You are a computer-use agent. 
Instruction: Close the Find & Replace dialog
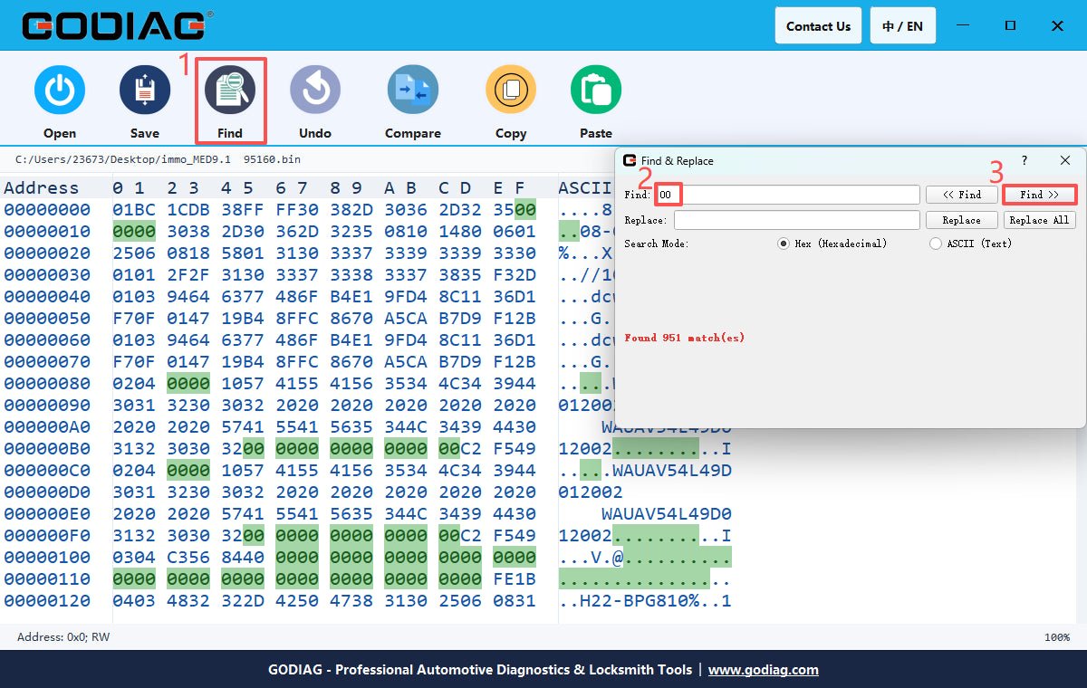(1065, 160)
